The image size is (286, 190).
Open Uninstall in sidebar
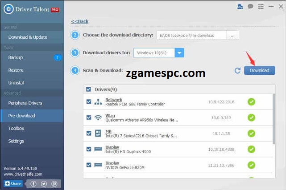pos(32,83)
